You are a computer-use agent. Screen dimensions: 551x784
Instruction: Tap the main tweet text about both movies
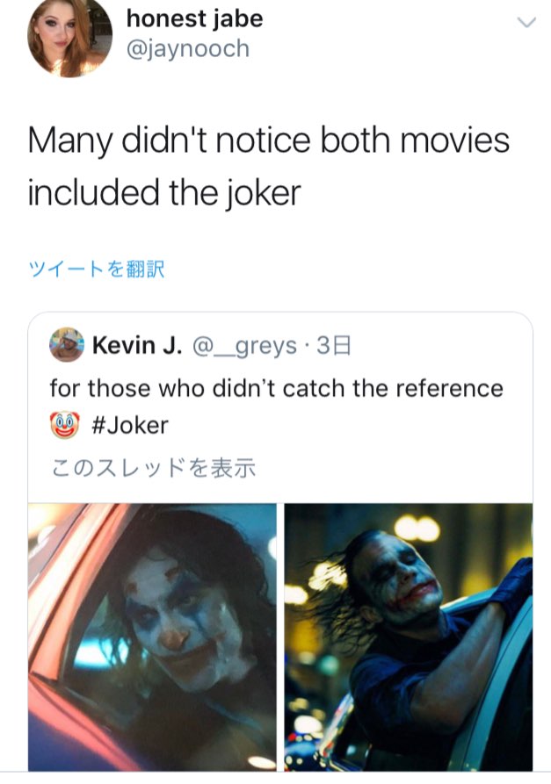pyautogui.click(x=269, y=166)
